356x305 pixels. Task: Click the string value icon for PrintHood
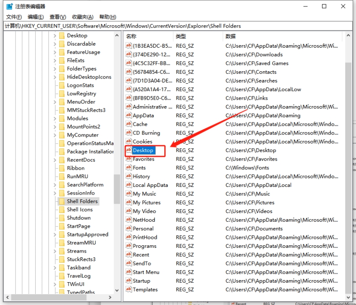click(x=129, y=237)
